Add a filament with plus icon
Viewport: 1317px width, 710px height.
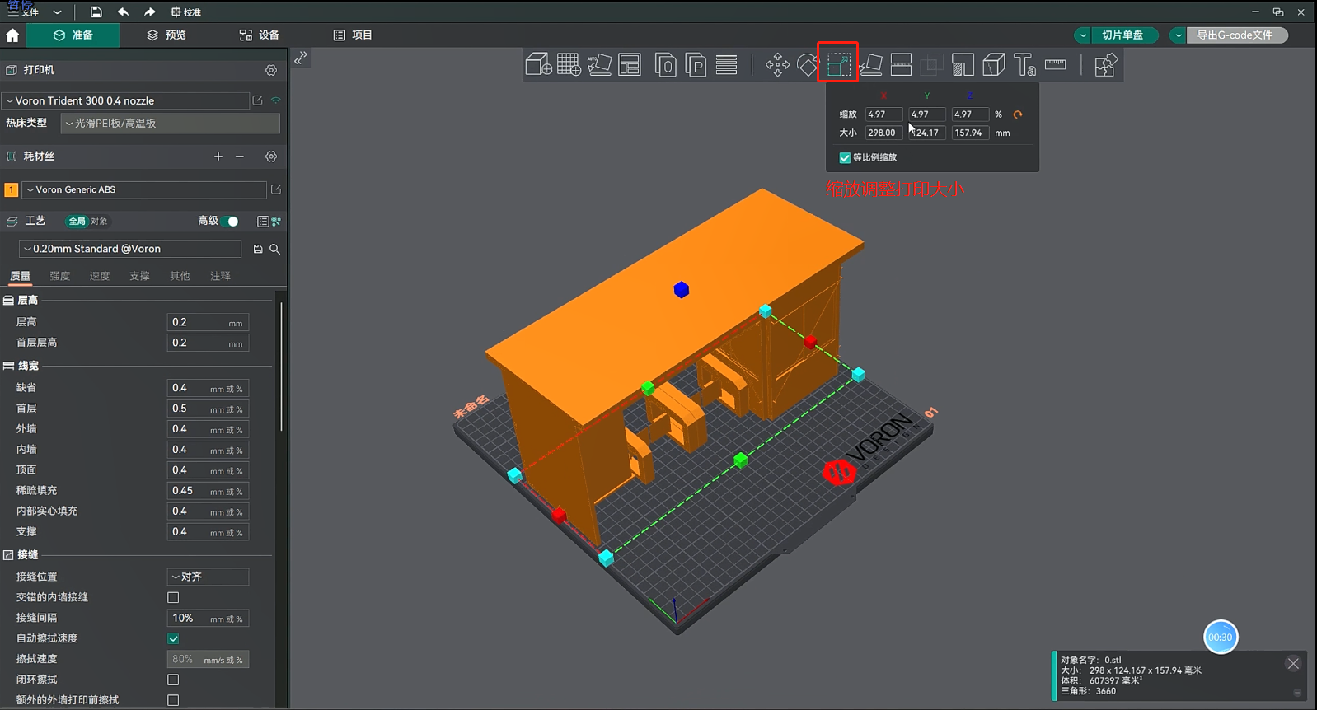click(x=218, y=156)
